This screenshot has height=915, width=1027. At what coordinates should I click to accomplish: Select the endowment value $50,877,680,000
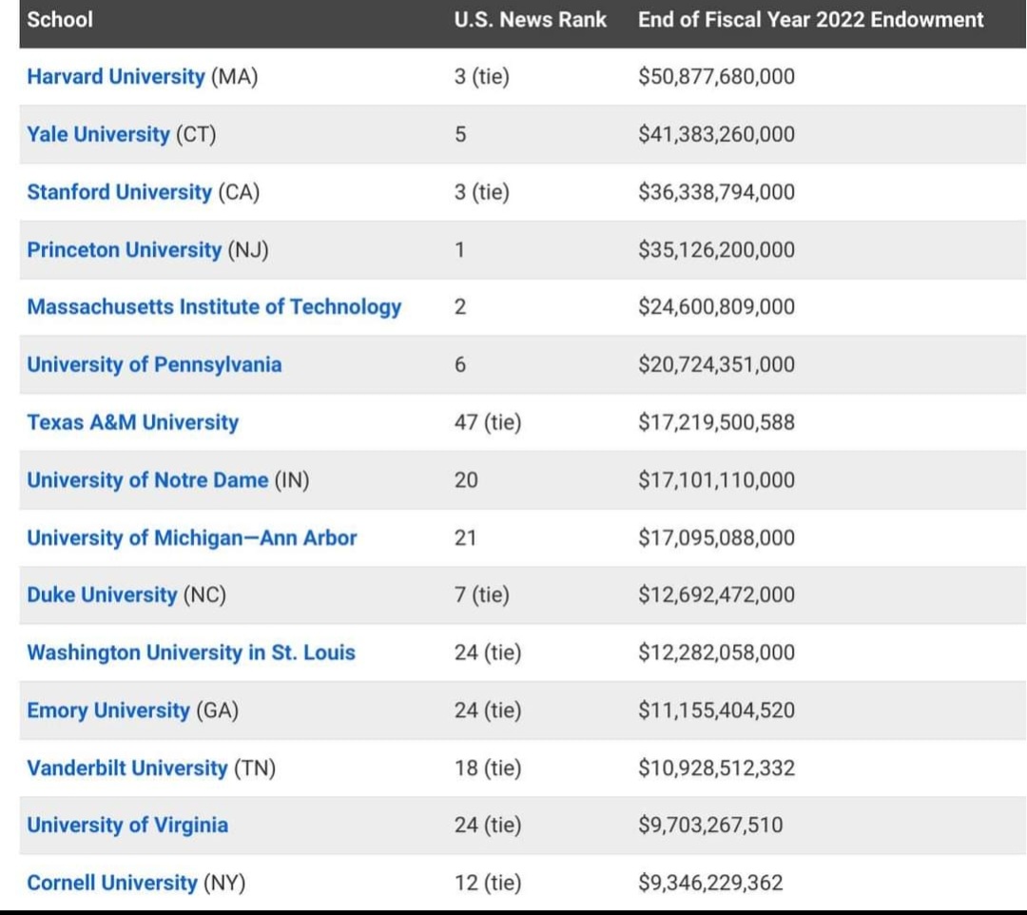[717, 77]
